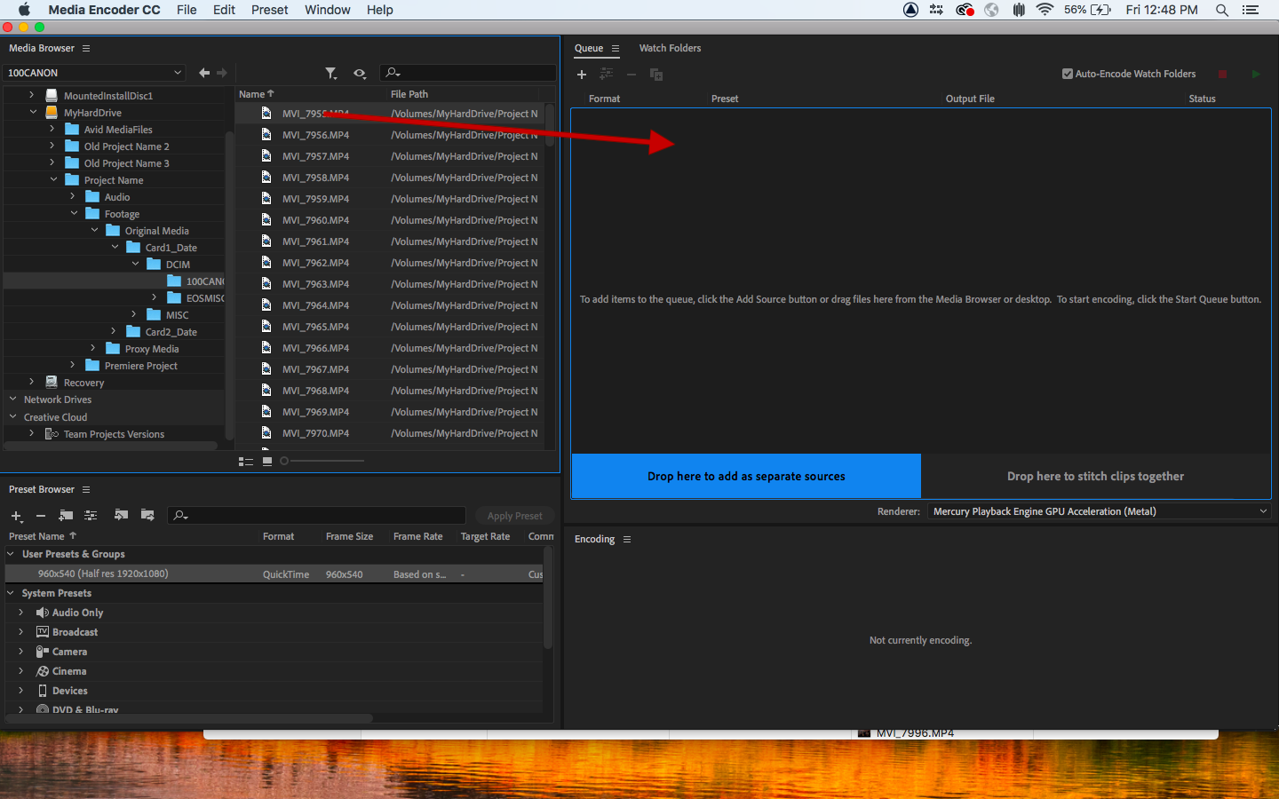
Task: Click the Remove source minus icon in Queue
Action: click(632, 75)
